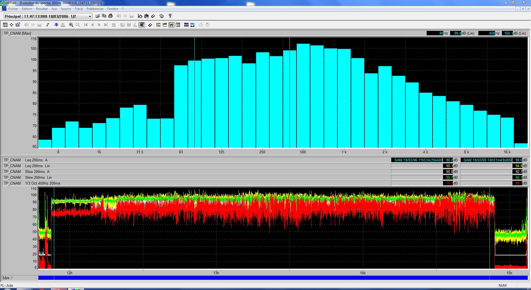Viewport: 531px width, 290px height.
Task: Click the table grid display icon
Action: pyautogui.click(x=178, y=25)
